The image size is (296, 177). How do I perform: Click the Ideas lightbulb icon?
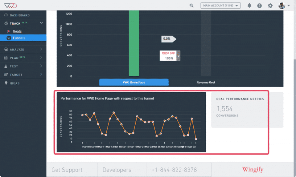coord(6,83)
